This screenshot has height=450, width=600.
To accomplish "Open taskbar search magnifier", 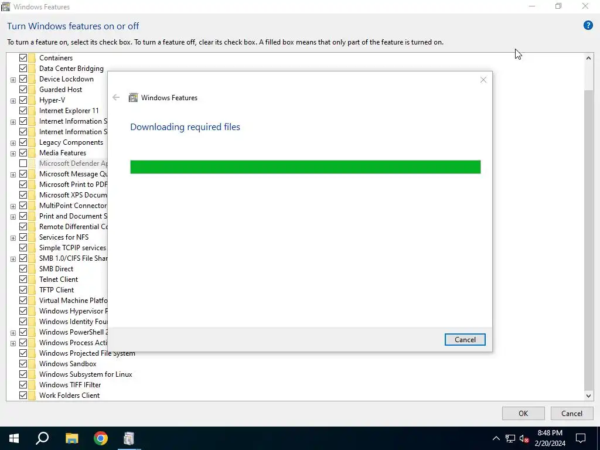I will click(42, 438).
